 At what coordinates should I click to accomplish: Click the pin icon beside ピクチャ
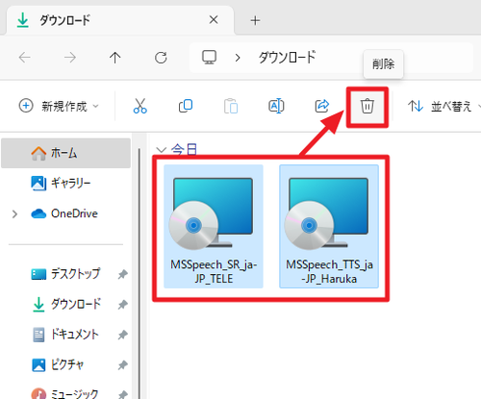[122, 365]
